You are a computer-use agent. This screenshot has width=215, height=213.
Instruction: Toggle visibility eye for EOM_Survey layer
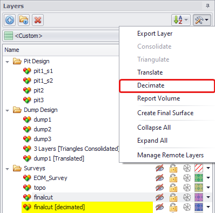click(x=159, y=178)
